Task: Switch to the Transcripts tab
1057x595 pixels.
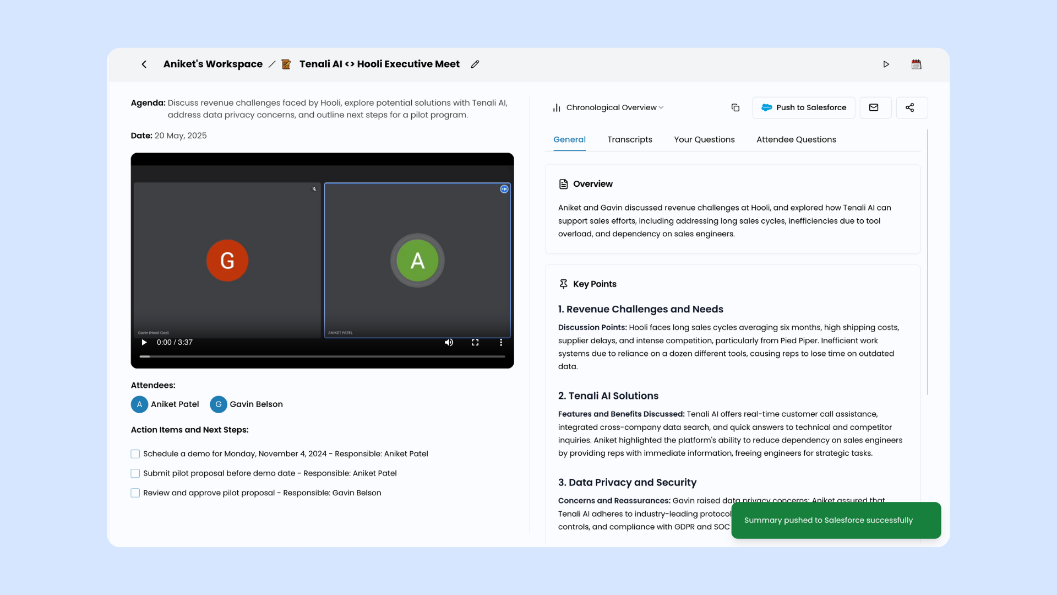Action: (629, 139)
